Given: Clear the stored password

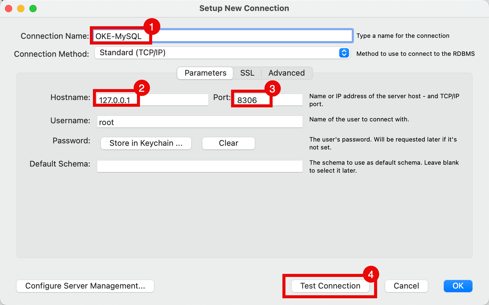Looking at the screenshot, I should click(x=228, y=143).
